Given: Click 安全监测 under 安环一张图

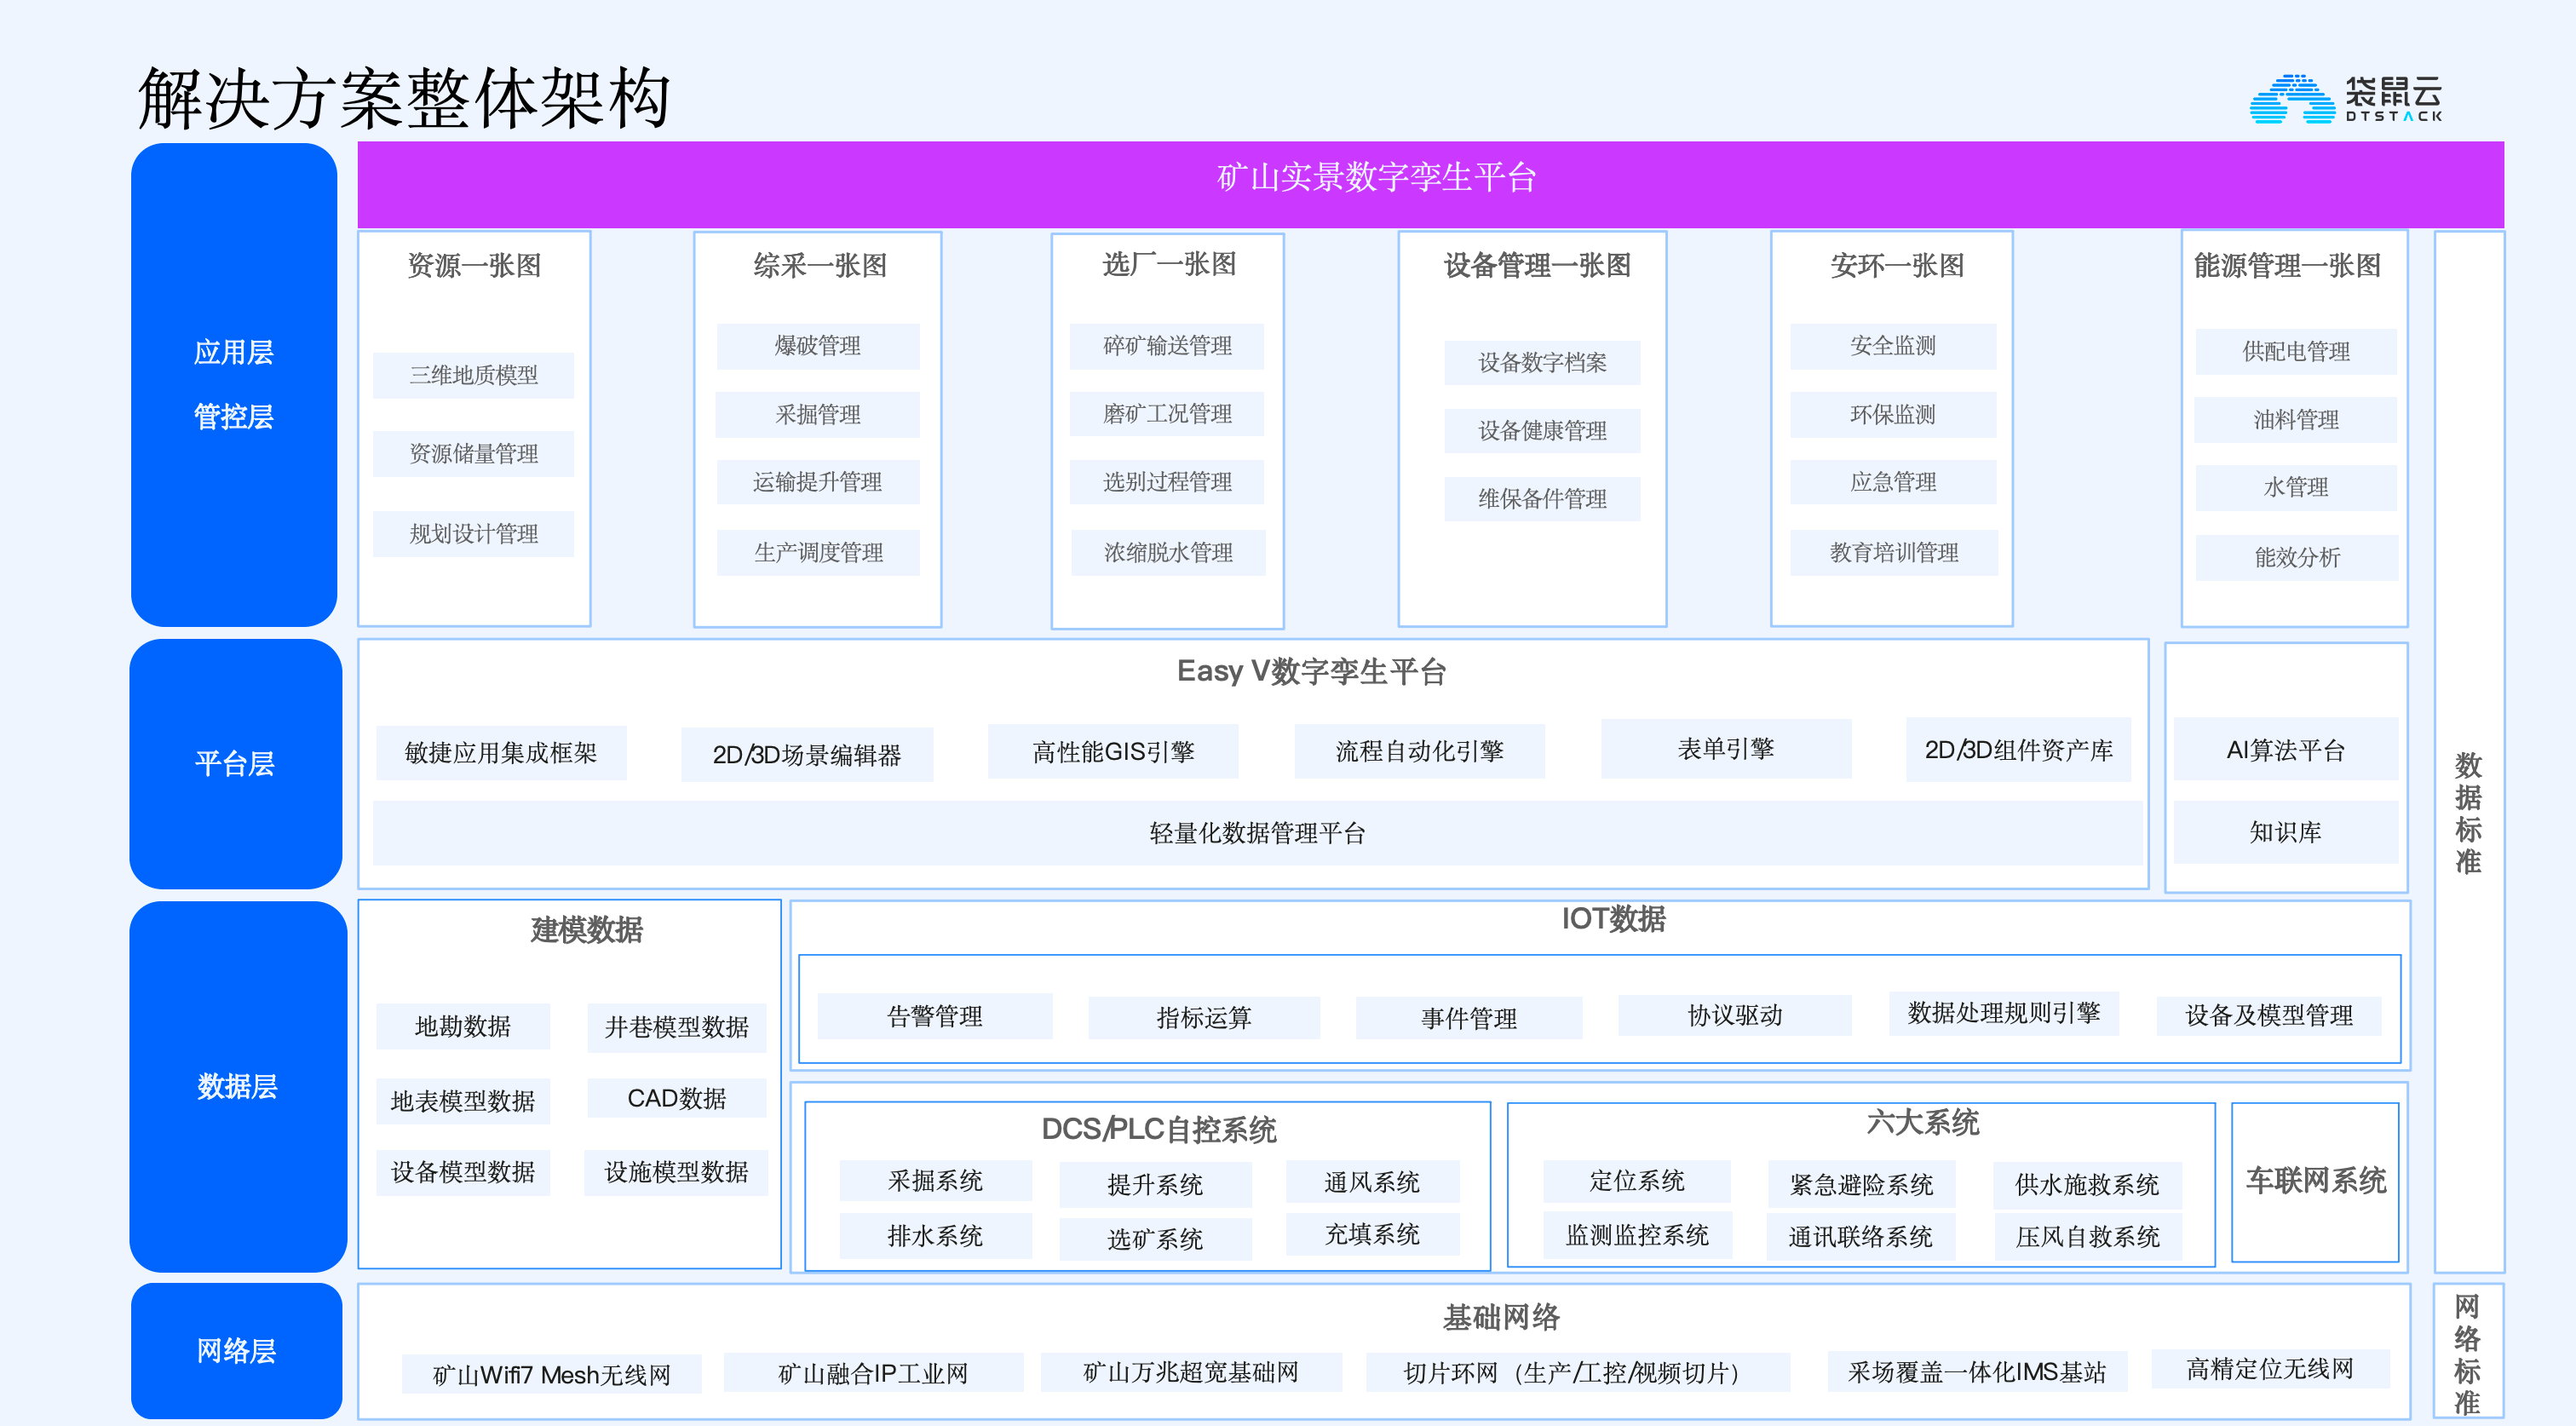Looking at the screenshot, I should point(1892,346).
